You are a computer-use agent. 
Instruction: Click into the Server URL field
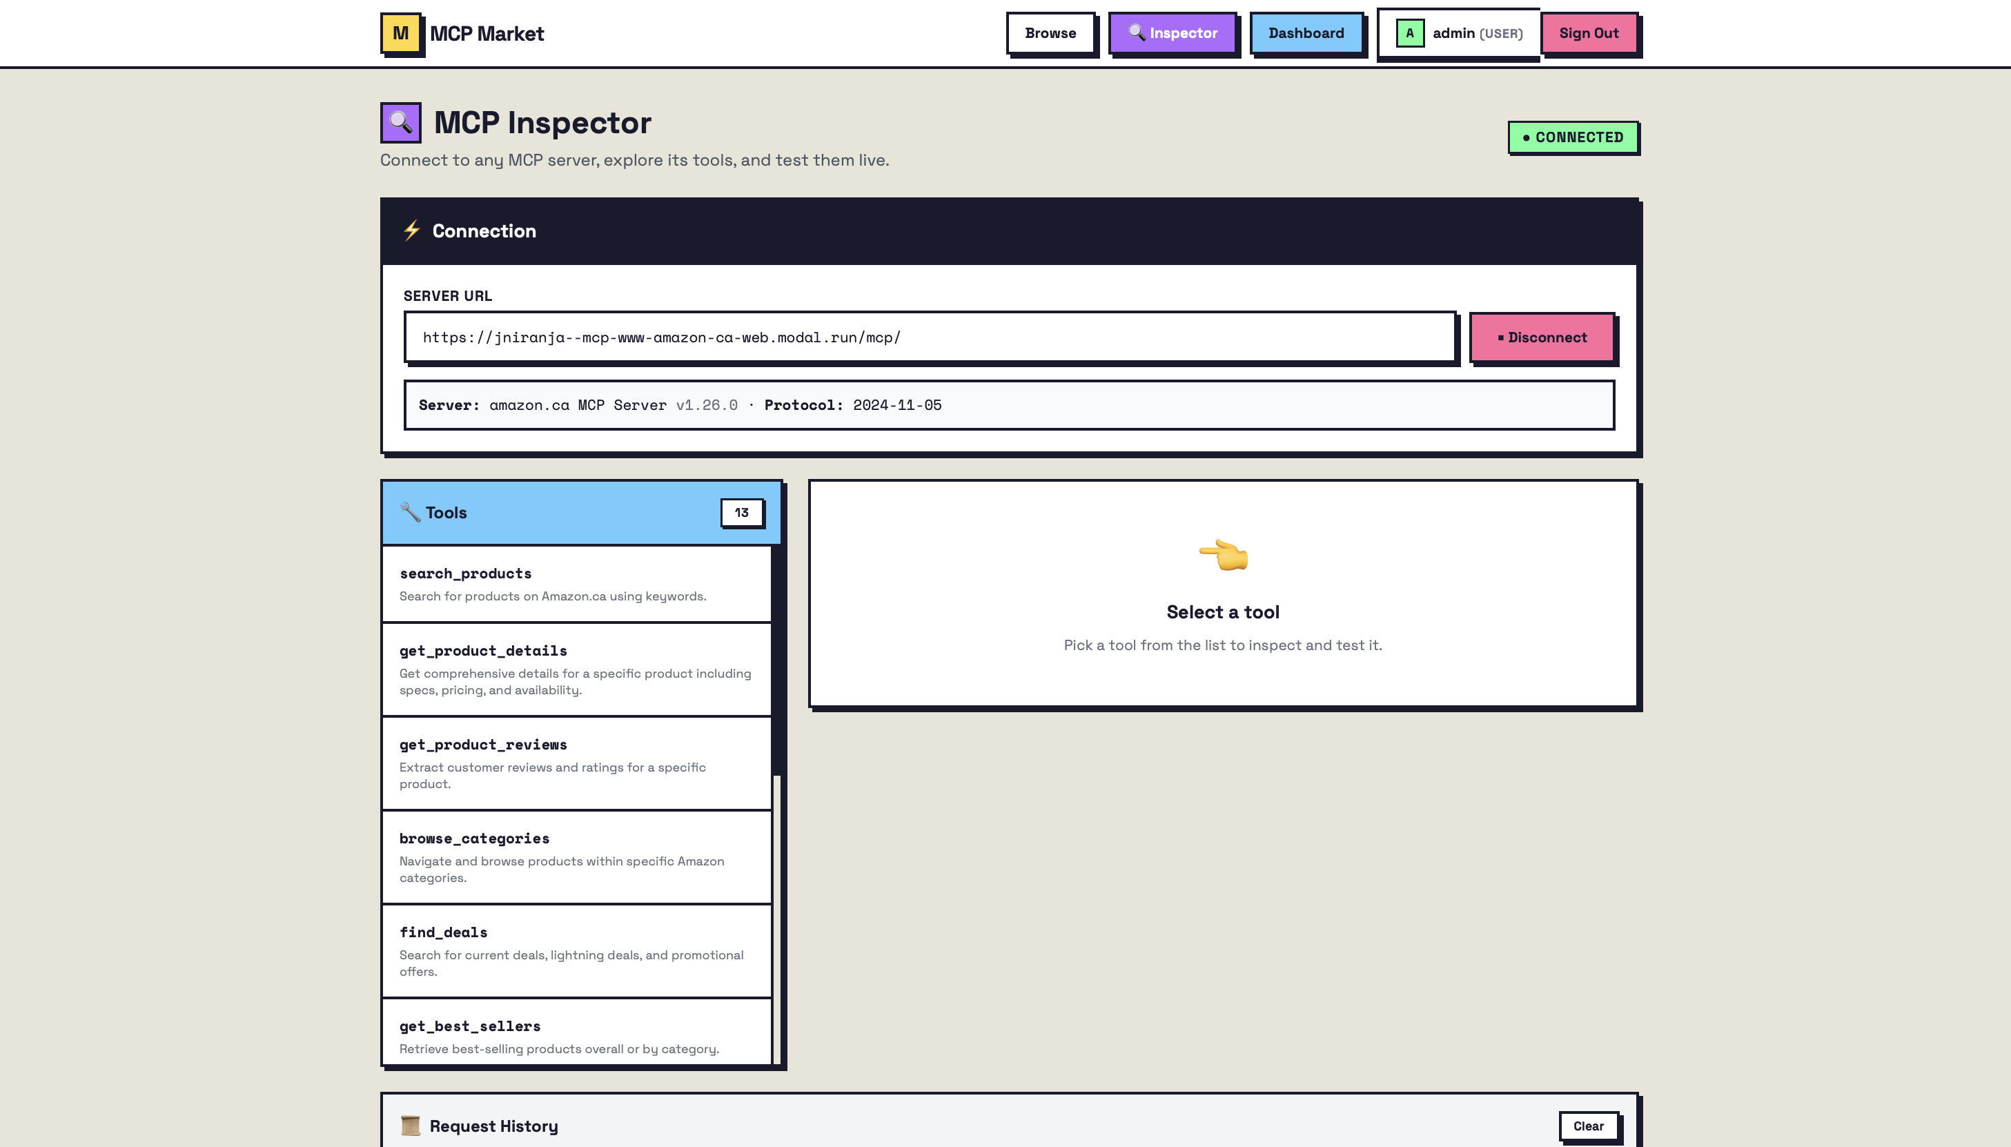tap(930, 337)
